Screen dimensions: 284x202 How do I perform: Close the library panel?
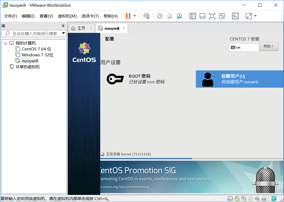pos(63,26)
